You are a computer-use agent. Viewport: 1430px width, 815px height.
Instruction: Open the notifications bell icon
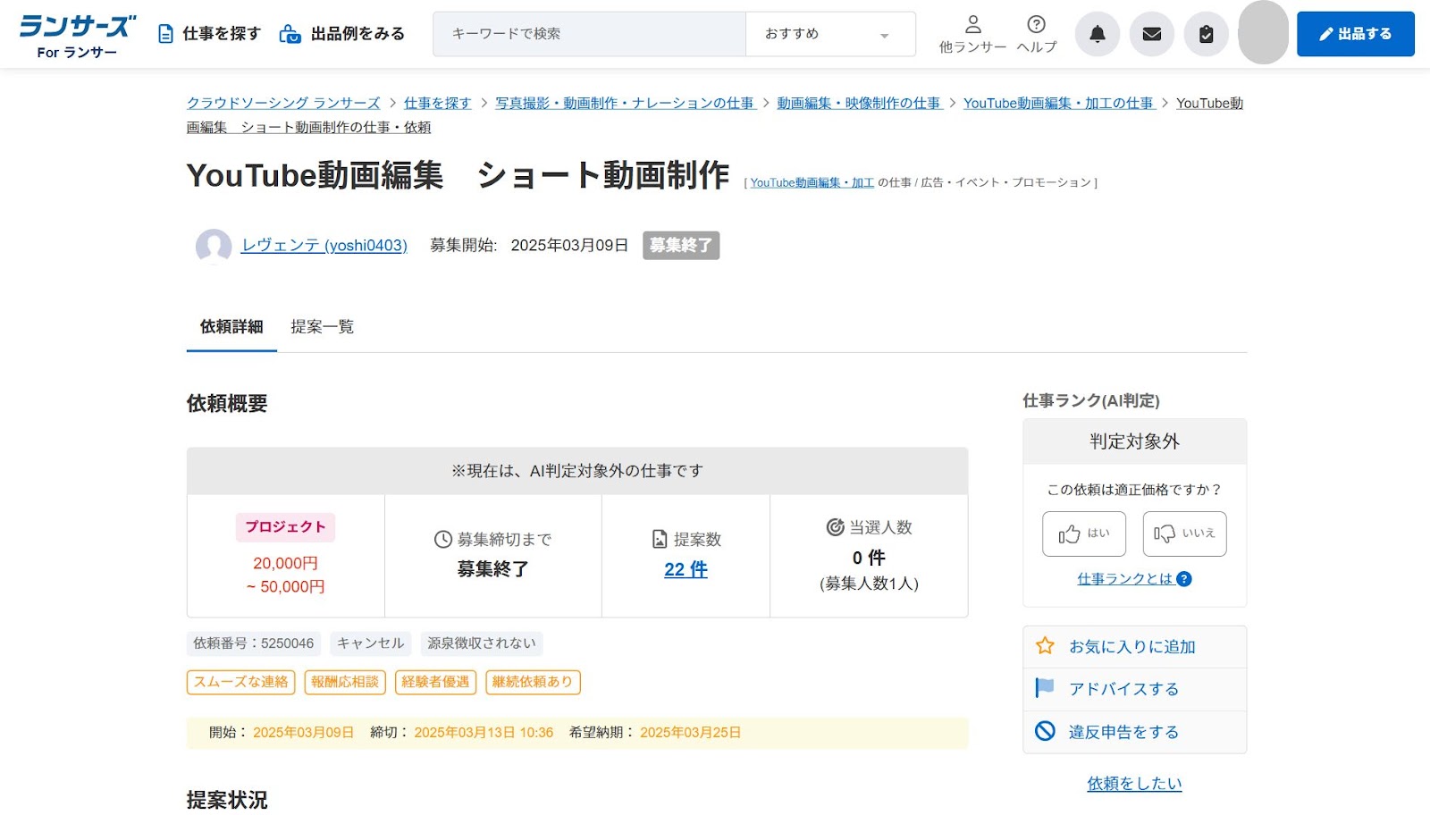(1098, 34)
